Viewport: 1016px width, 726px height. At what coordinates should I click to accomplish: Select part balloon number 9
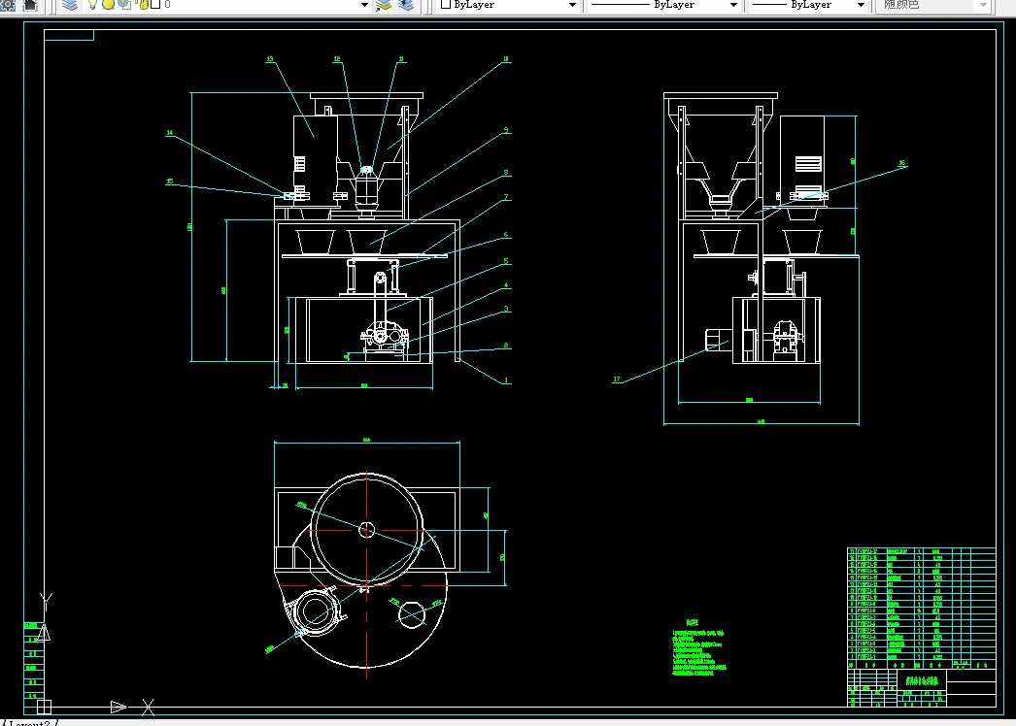[506, 130]
